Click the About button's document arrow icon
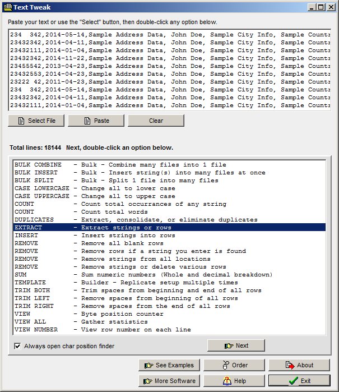 [290, 365]
